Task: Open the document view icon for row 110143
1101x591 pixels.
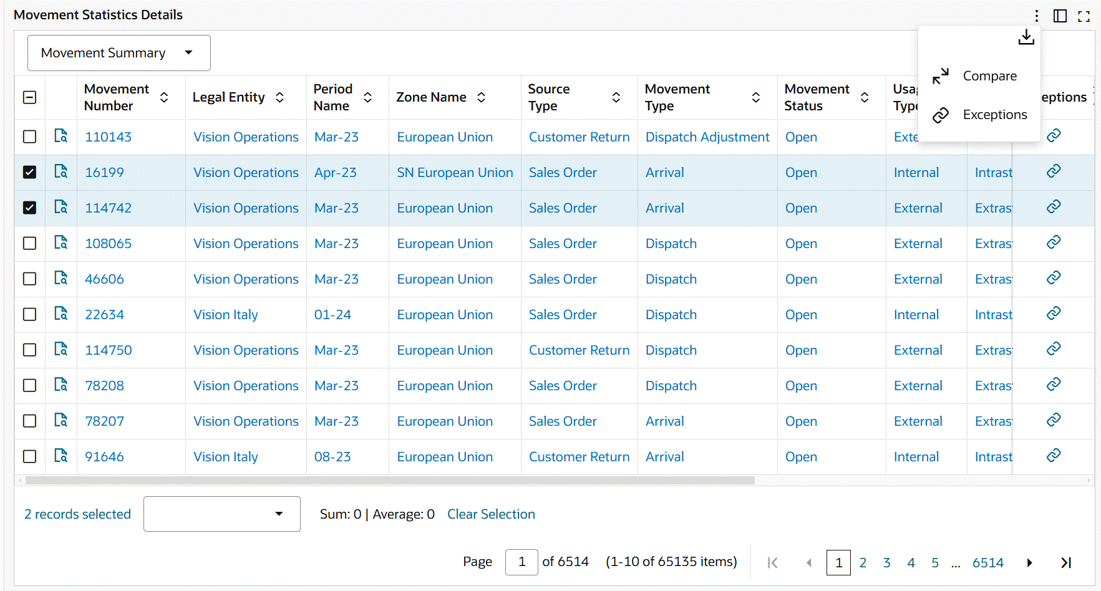Action: click(x=61, y=136)
